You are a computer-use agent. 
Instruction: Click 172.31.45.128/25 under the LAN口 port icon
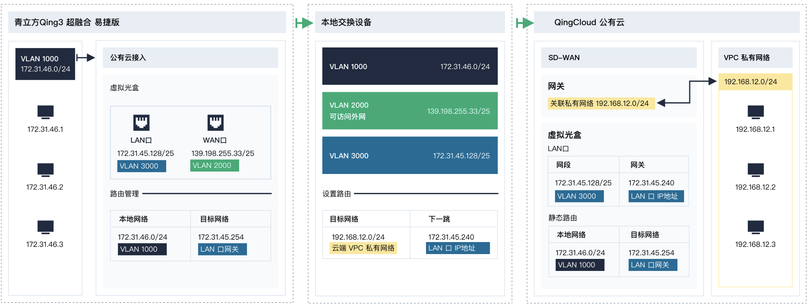[146, 153]
